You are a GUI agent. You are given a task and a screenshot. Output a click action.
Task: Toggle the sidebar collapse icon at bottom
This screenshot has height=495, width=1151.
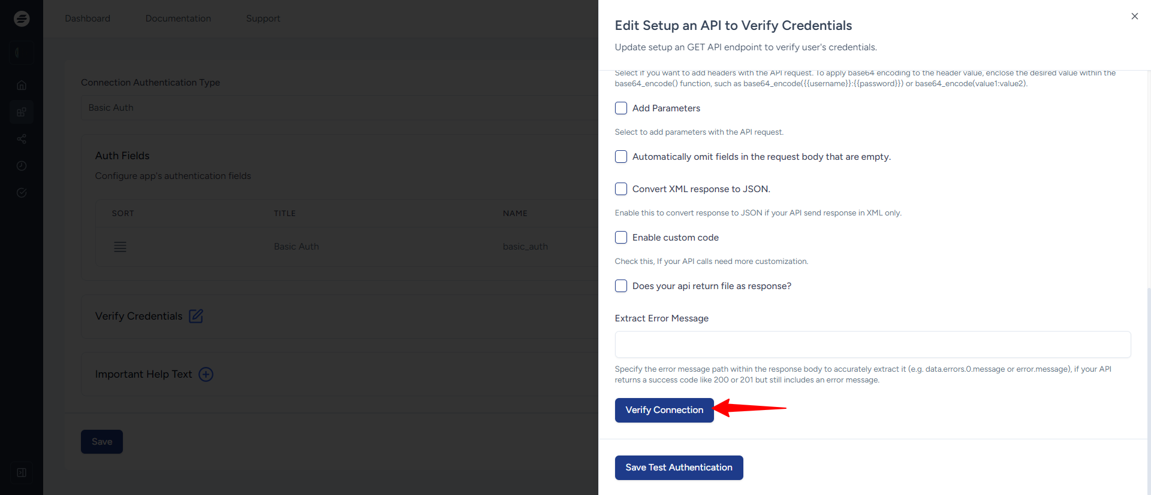click(x=22, y=472)
